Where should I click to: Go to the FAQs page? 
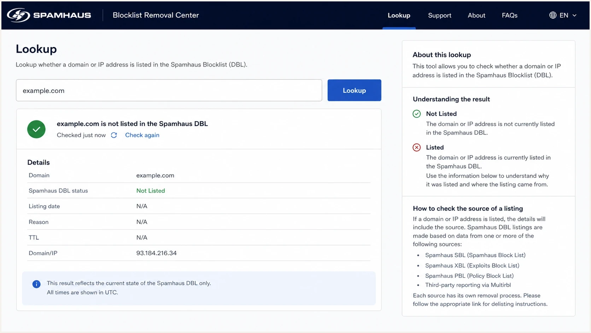pos(510,15)
